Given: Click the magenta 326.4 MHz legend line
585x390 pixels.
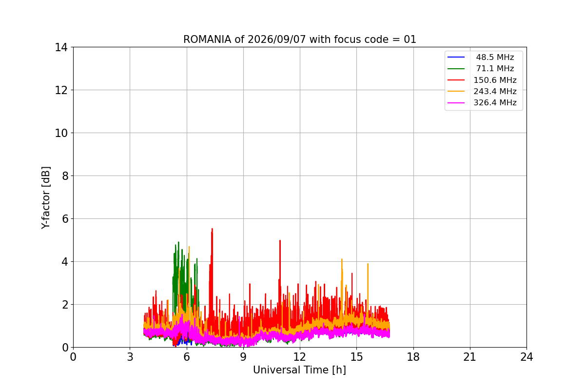Looking at the screenshot, I should (456, 103).
